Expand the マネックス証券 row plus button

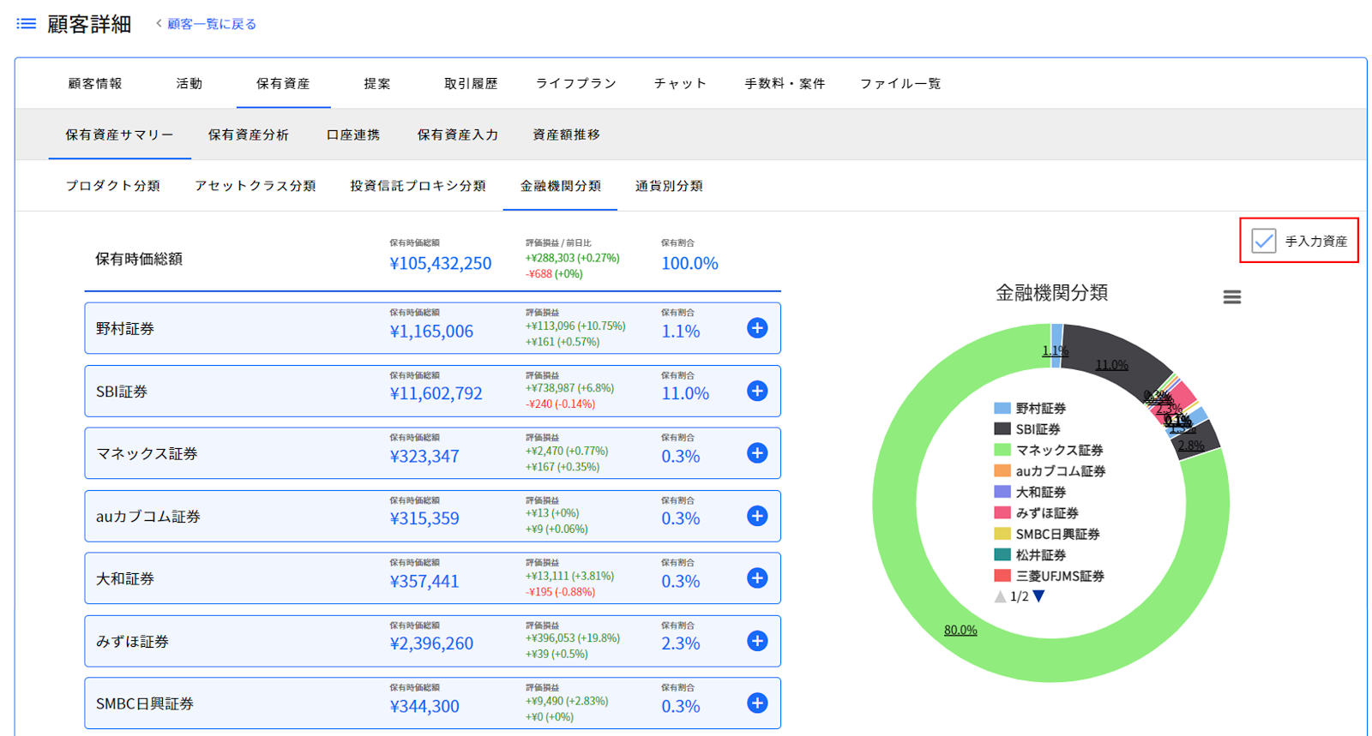pos(757,453)
